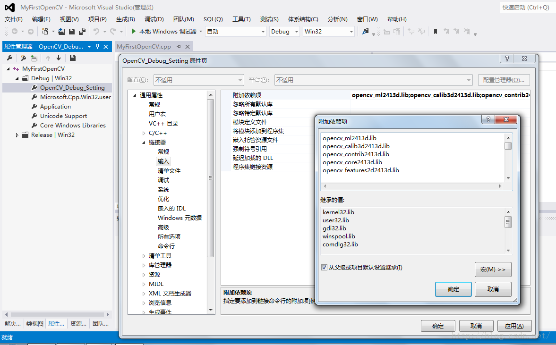Switch to the 类视图 bottom tab
The height and width of the screenshot is (345, 556).
pyautogui.click(x=35, y=323)
